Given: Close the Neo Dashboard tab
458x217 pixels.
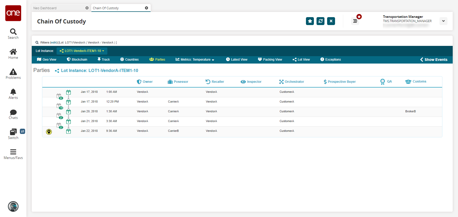Looking at the screenshot, I should pyautogui.click(x=87, y=8).
